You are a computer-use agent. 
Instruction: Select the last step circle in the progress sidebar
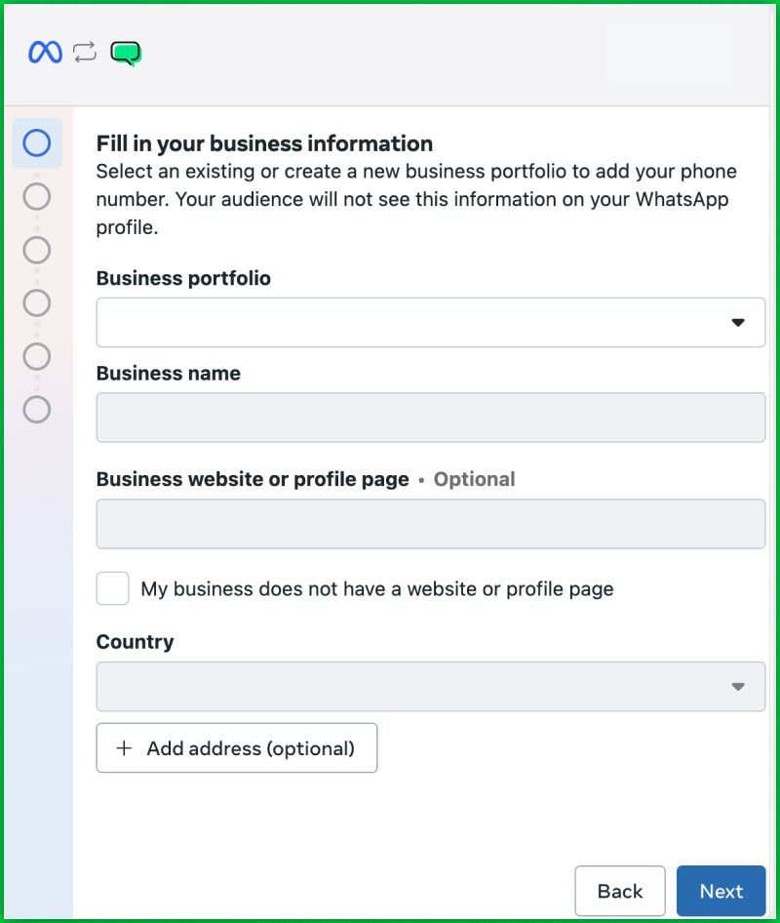[36, 410]
